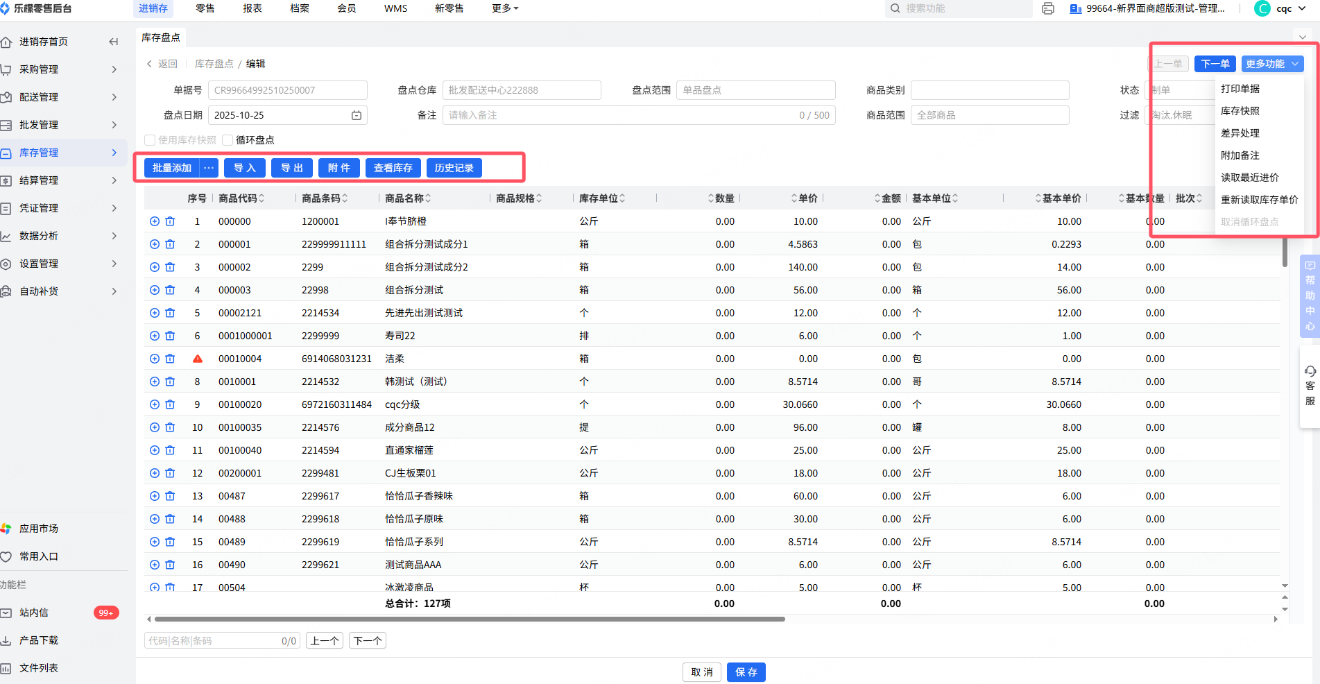
Task: Click the ellipsis next to 批量添加
Action: (x=209, y=168)
